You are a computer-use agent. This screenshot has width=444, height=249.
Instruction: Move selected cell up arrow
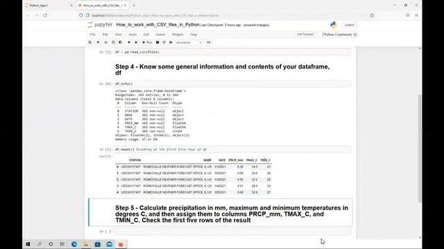[129, 42]
